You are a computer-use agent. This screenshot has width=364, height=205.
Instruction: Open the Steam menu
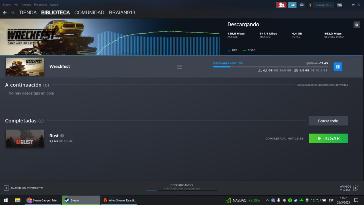[7, 5]
